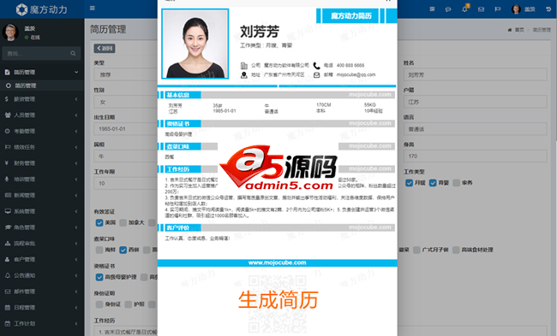Check the 海鲜 cooking taste checkbox

point(99,250)
